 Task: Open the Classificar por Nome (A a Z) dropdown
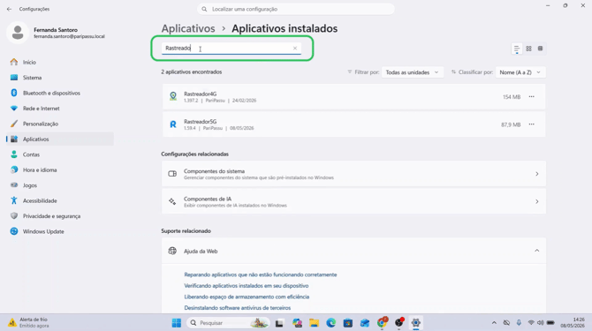click(520, 72)
